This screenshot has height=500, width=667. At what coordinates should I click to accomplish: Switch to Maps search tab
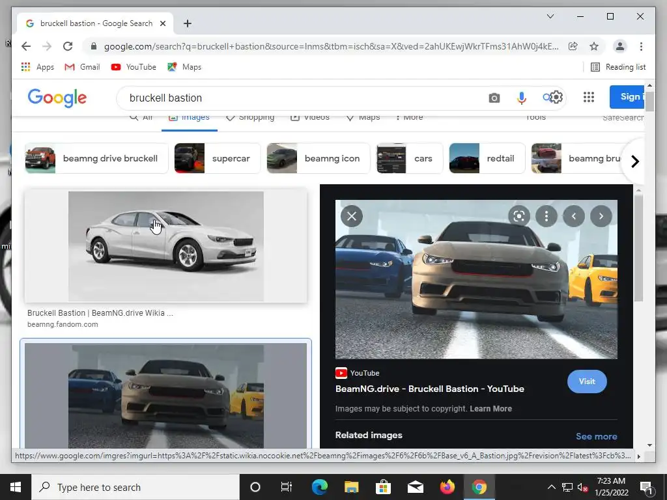363,117
